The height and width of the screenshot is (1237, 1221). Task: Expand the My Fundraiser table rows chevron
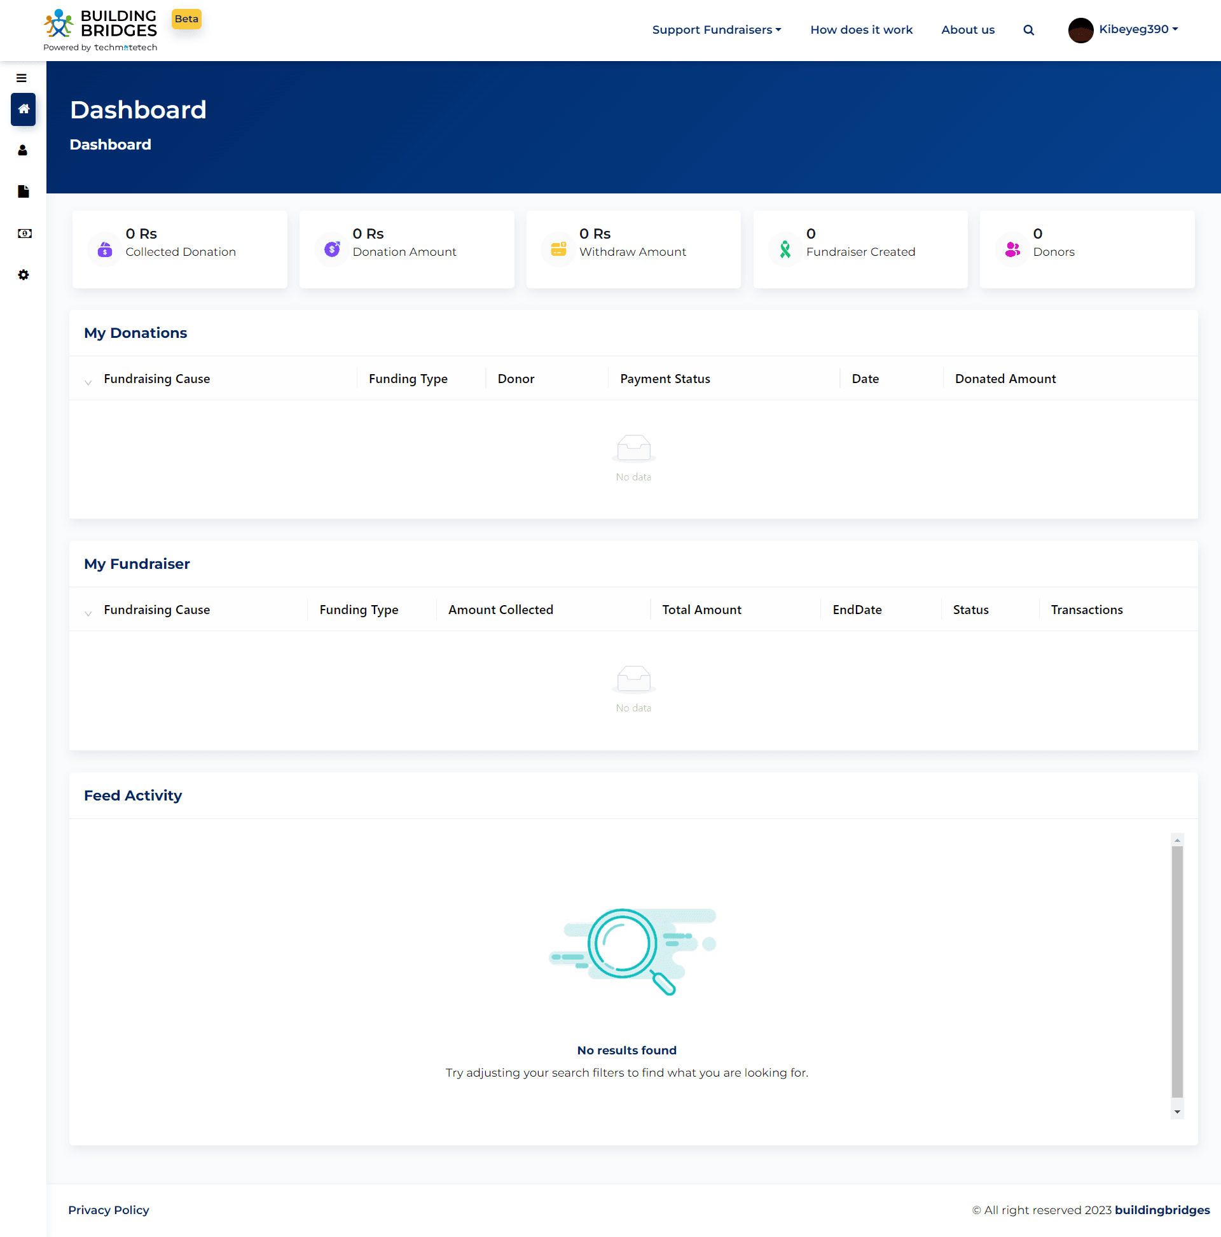(x=88, y=613)
